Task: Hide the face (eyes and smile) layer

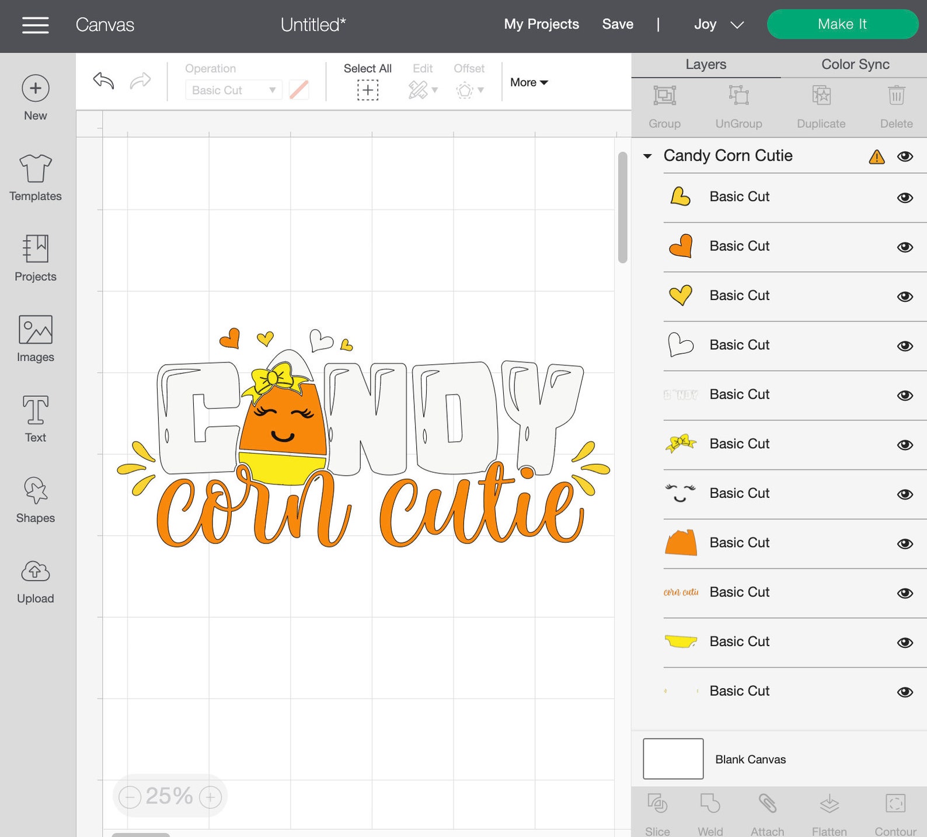Action: (905, 494)
